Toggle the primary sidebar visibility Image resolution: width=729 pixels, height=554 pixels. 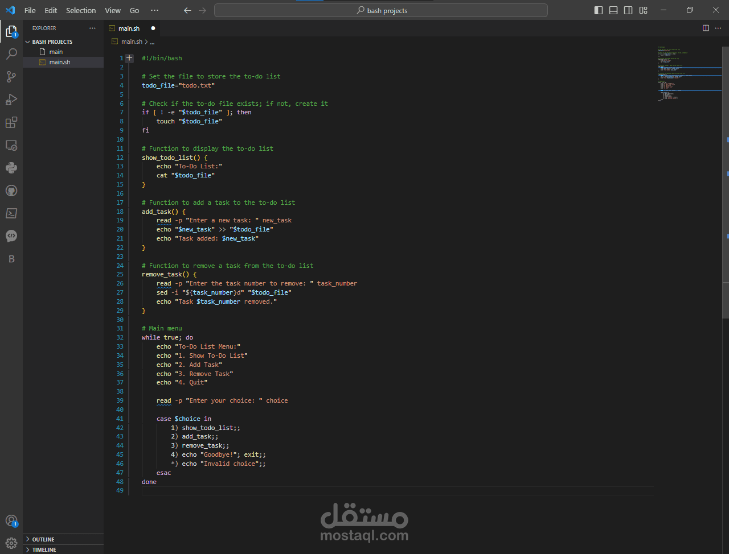pyautogui.click(x=599, y=10)
